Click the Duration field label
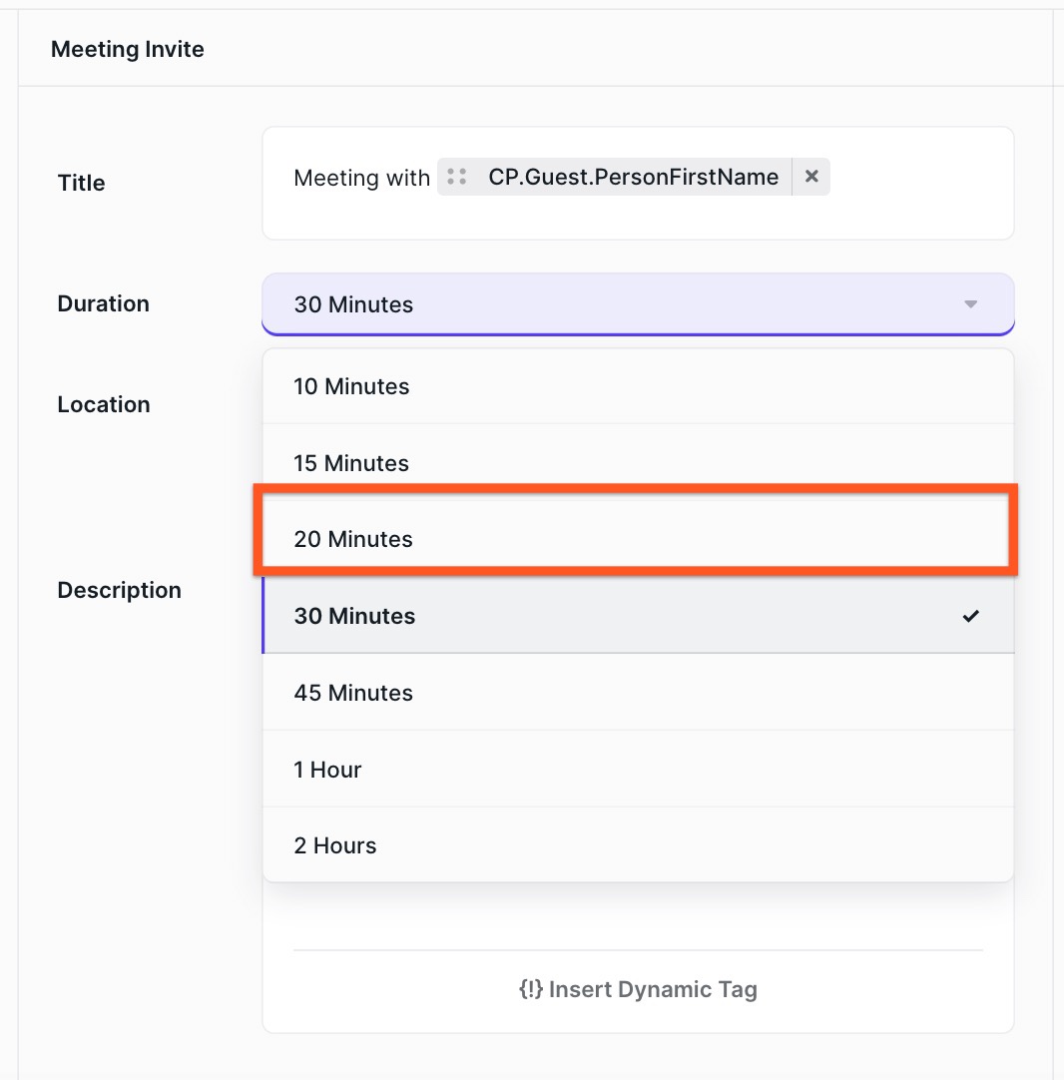The image size is (1064, 1080). click(104, 303)
